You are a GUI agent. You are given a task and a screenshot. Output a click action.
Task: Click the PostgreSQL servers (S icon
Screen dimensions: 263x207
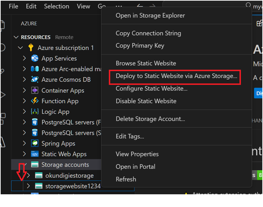(x=35, y=133)
